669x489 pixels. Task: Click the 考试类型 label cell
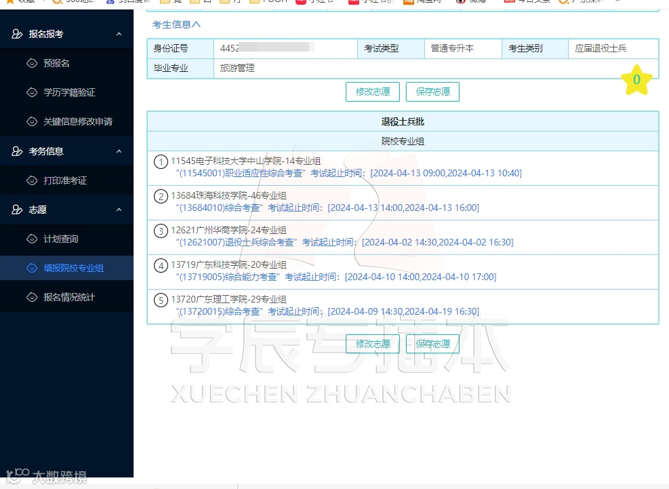tap(391, 49)
